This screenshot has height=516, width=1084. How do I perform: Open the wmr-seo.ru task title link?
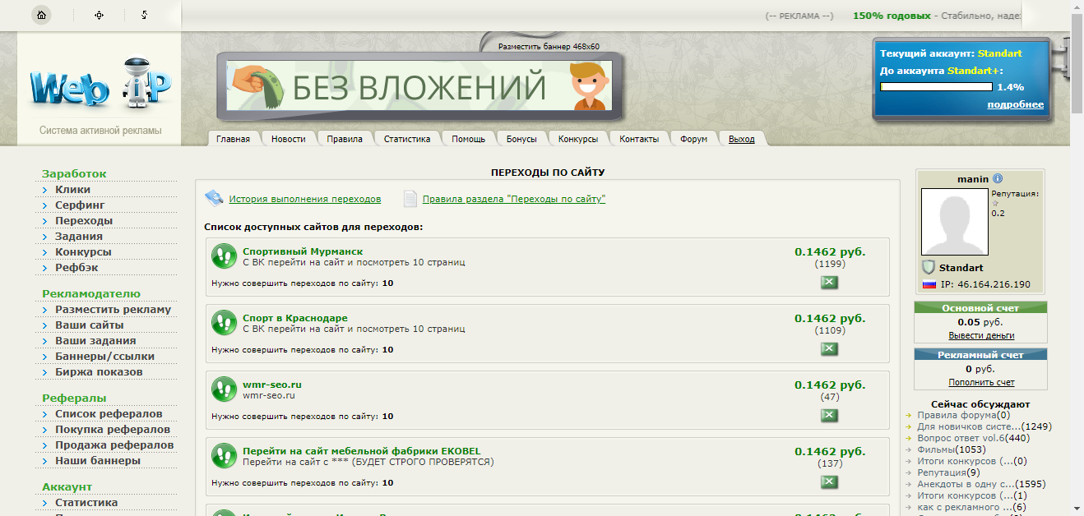pos(272,385)
